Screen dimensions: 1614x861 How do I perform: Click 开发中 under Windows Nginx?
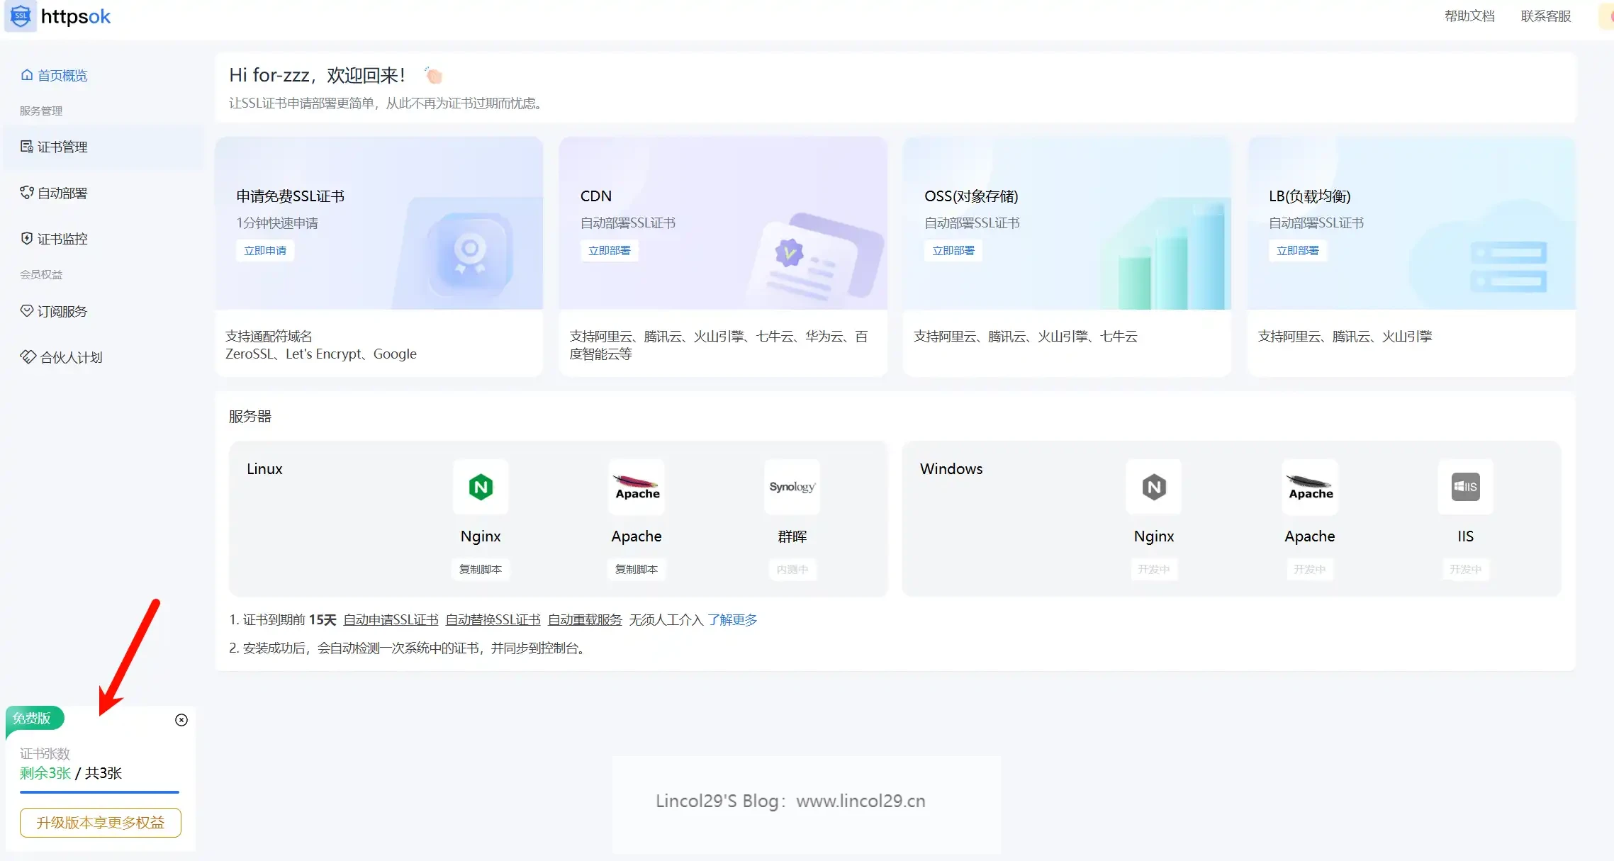(1154, 569)
